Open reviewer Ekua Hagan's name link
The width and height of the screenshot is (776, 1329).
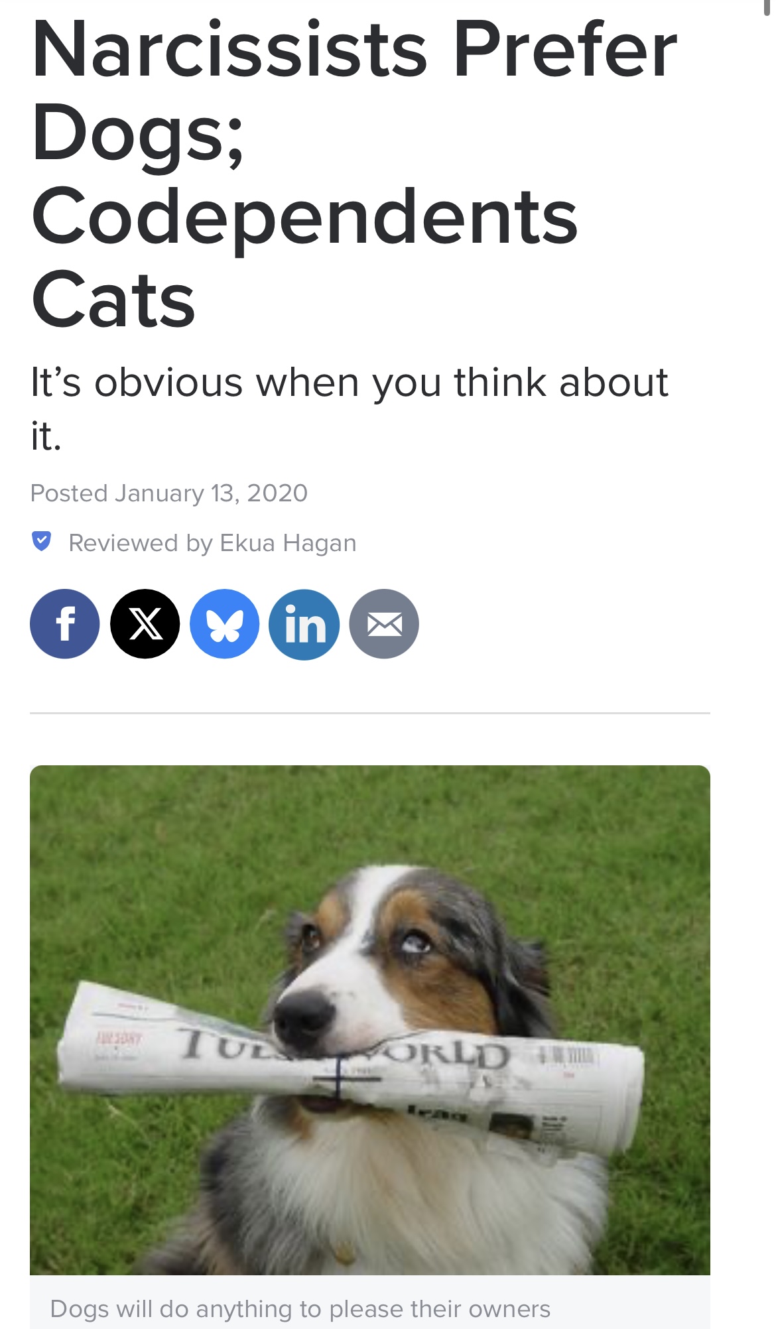[x=288, y=542]
